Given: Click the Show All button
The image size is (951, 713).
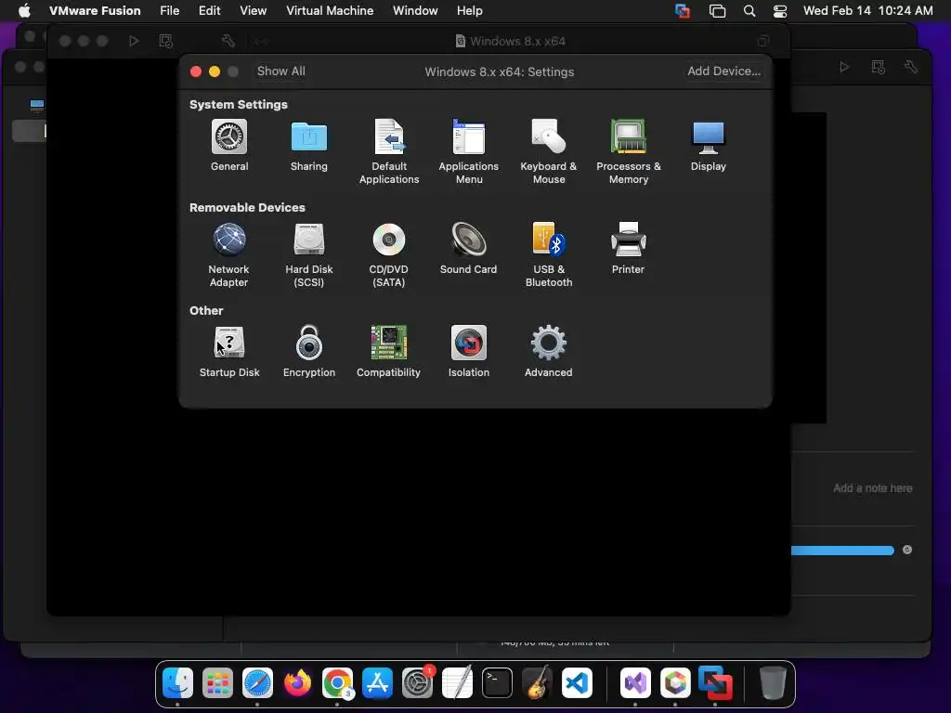Looking at the screenshot, I should click(x=280, y=71).
